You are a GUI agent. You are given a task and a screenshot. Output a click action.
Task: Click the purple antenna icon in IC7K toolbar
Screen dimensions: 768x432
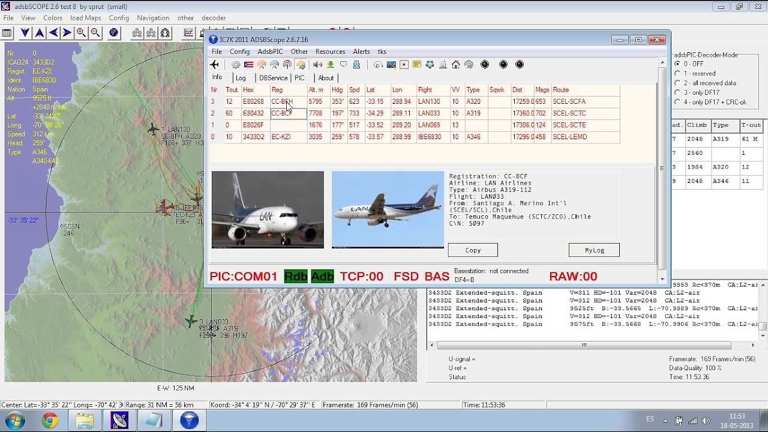click(287, 64)
